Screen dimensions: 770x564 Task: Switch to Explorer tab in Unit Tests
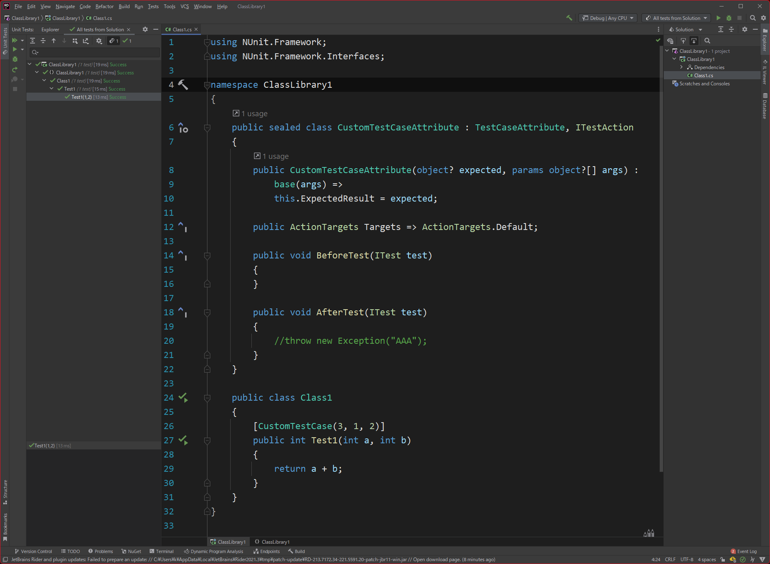(x=50, y=29)
